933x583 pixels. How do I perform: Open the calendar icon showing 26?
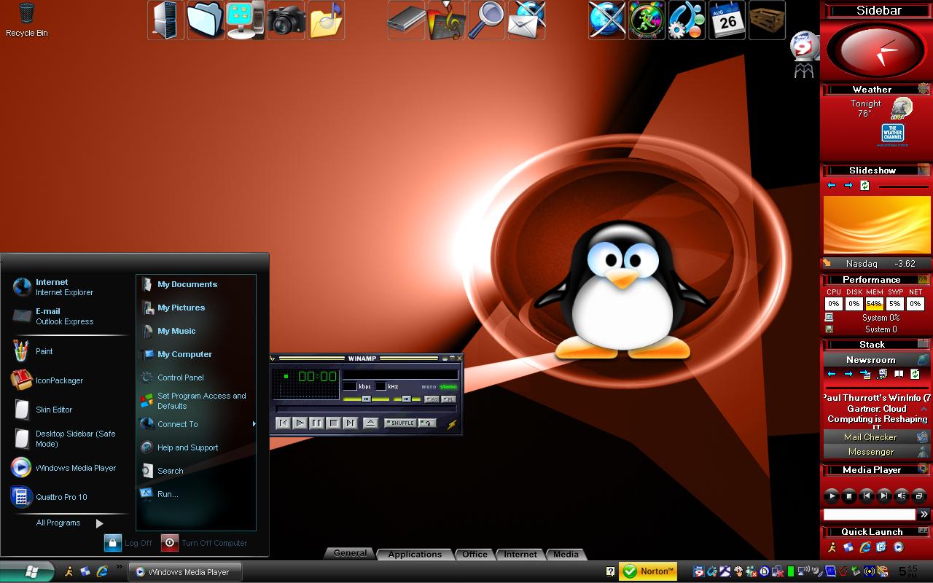click(x=727, y=20)
